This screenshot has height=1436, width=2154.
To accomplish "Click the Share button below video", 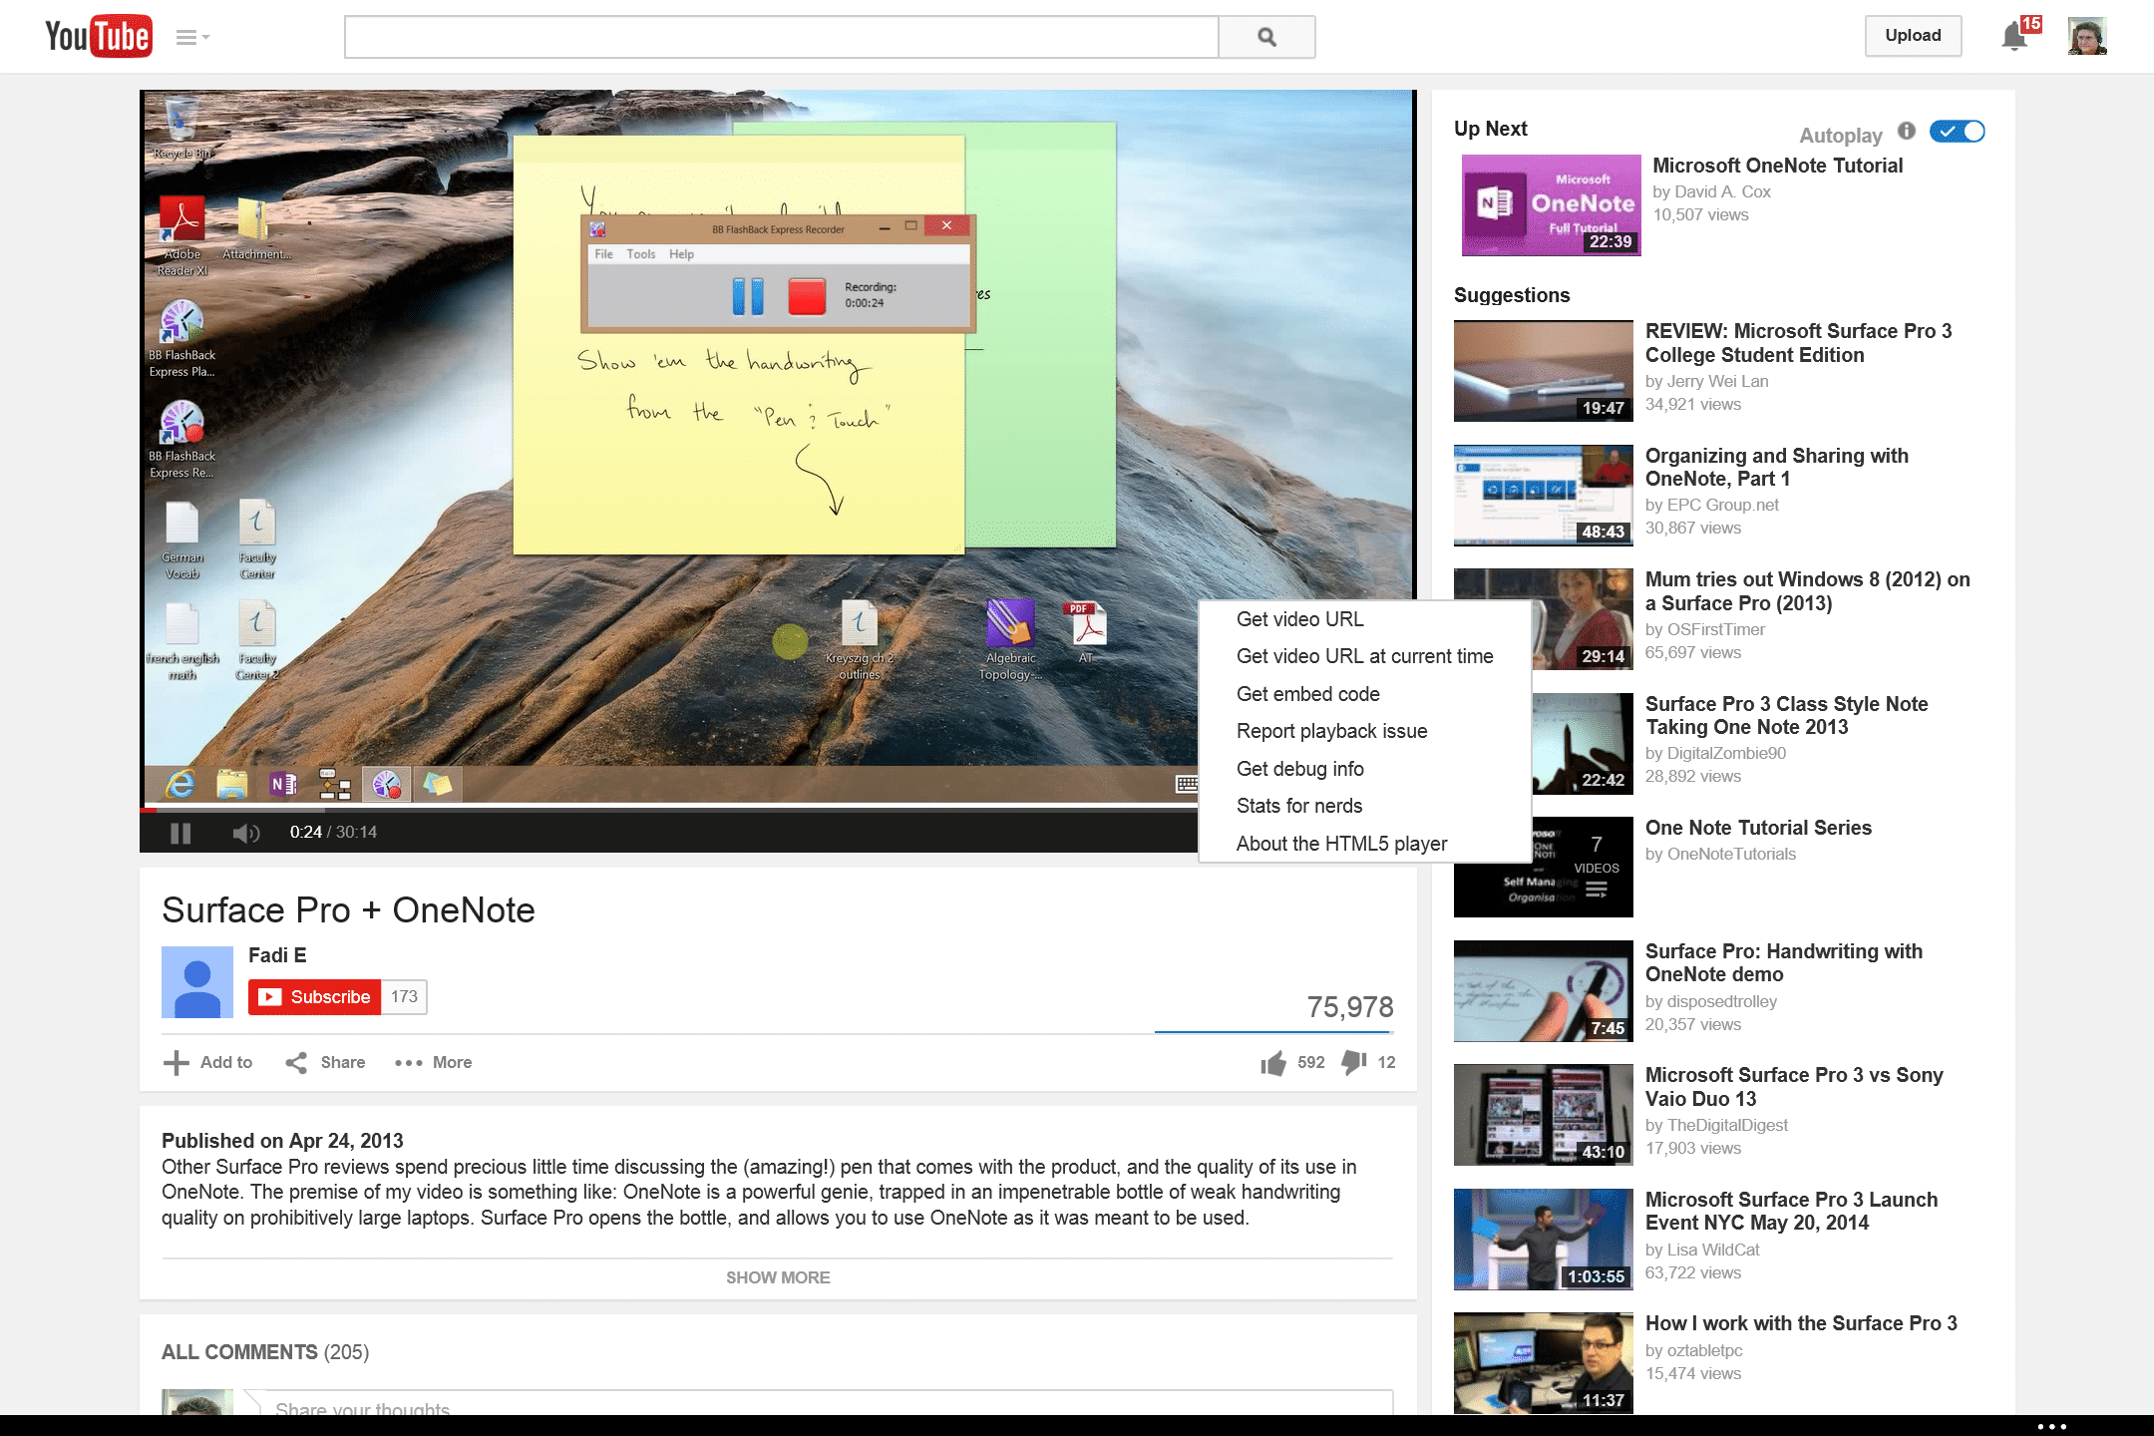I will [x=327, y=1063].
